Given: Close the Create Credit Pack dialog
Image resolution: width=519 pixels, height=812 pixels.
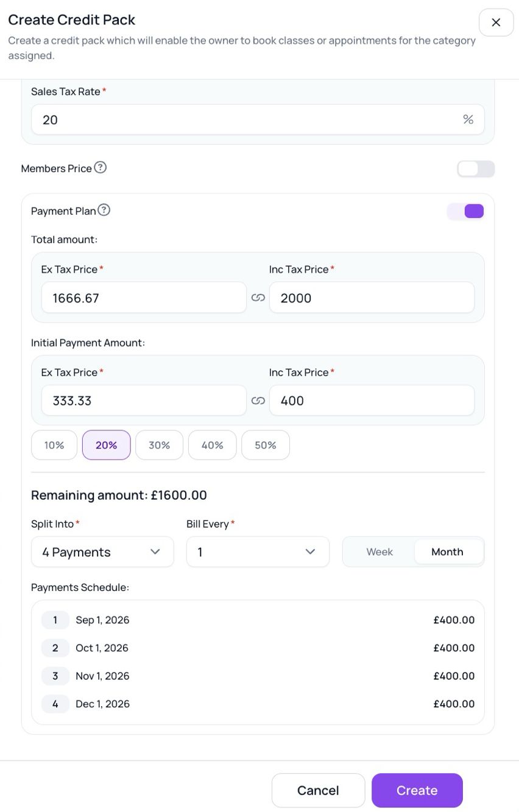Looking at the screenshot, I should [496, 23].
